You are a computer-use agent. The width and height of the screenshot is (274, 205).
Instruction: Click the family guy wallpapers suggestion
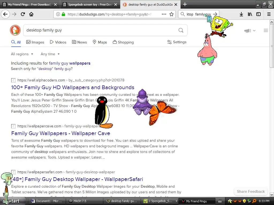pos(70,63)
